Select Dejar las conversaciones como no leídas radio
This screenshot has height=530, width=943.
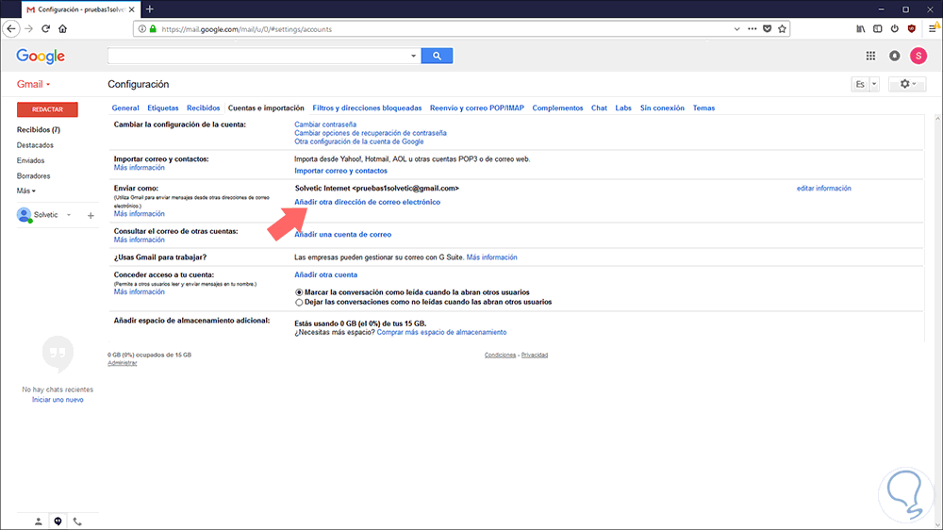click(x=299, y=303)
